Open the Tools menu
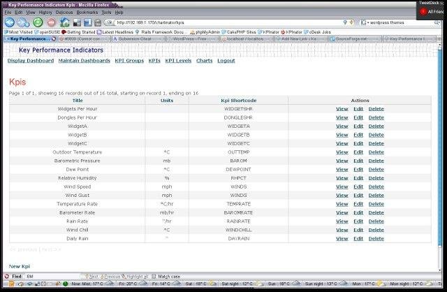This screenshot has width=447, height=292. 106,13
